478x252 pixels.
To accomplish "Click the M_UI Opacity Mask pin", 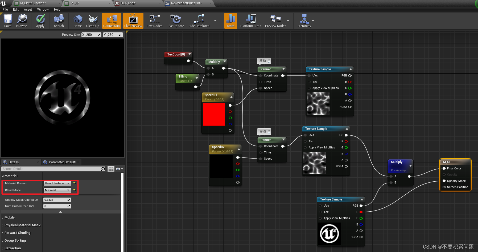I will coord(444,181).
